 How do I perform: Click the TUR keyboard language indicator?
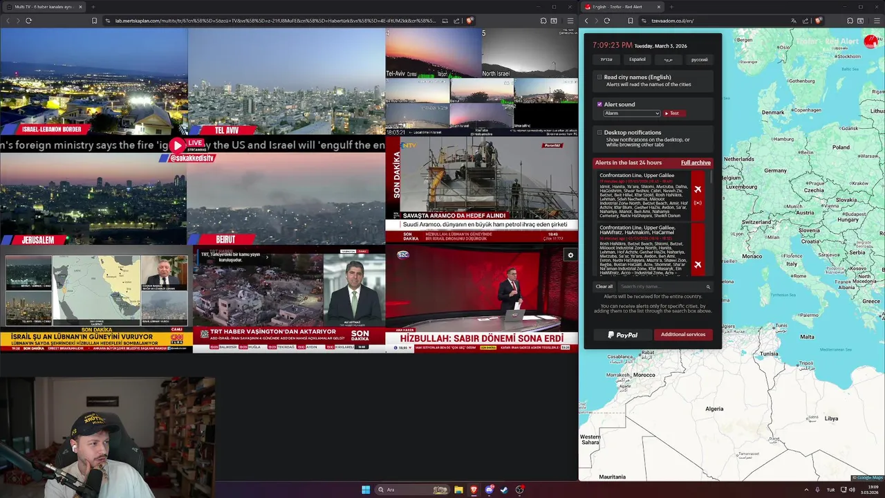(831, 490)
